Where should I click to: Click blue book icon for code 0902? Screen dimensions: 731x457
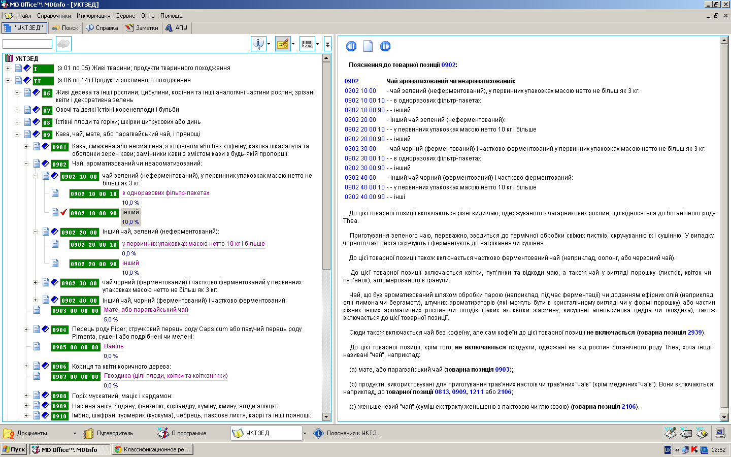pos(45,164)
